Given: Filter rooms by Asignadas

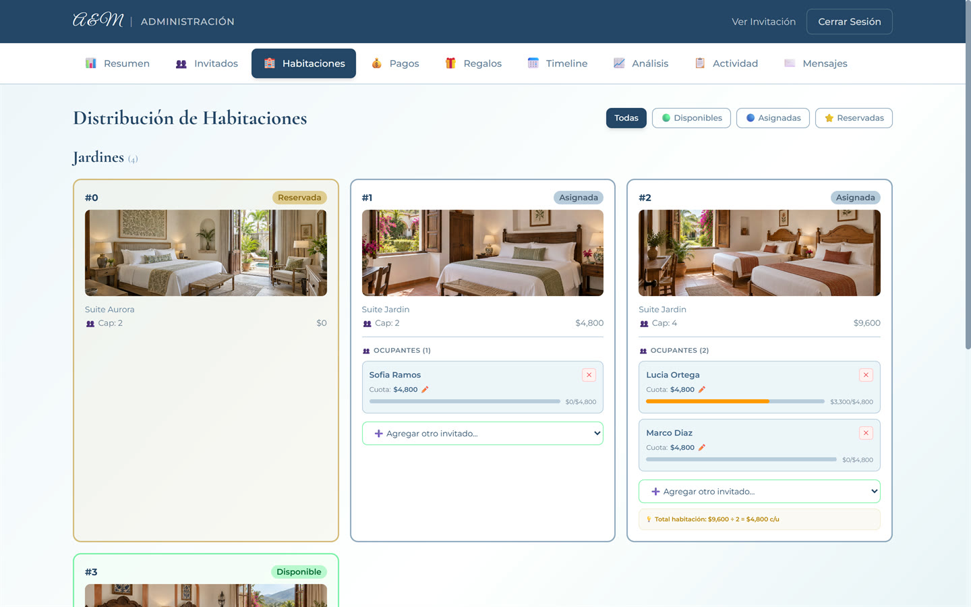Looking at the screenshot, I should 773,118.
